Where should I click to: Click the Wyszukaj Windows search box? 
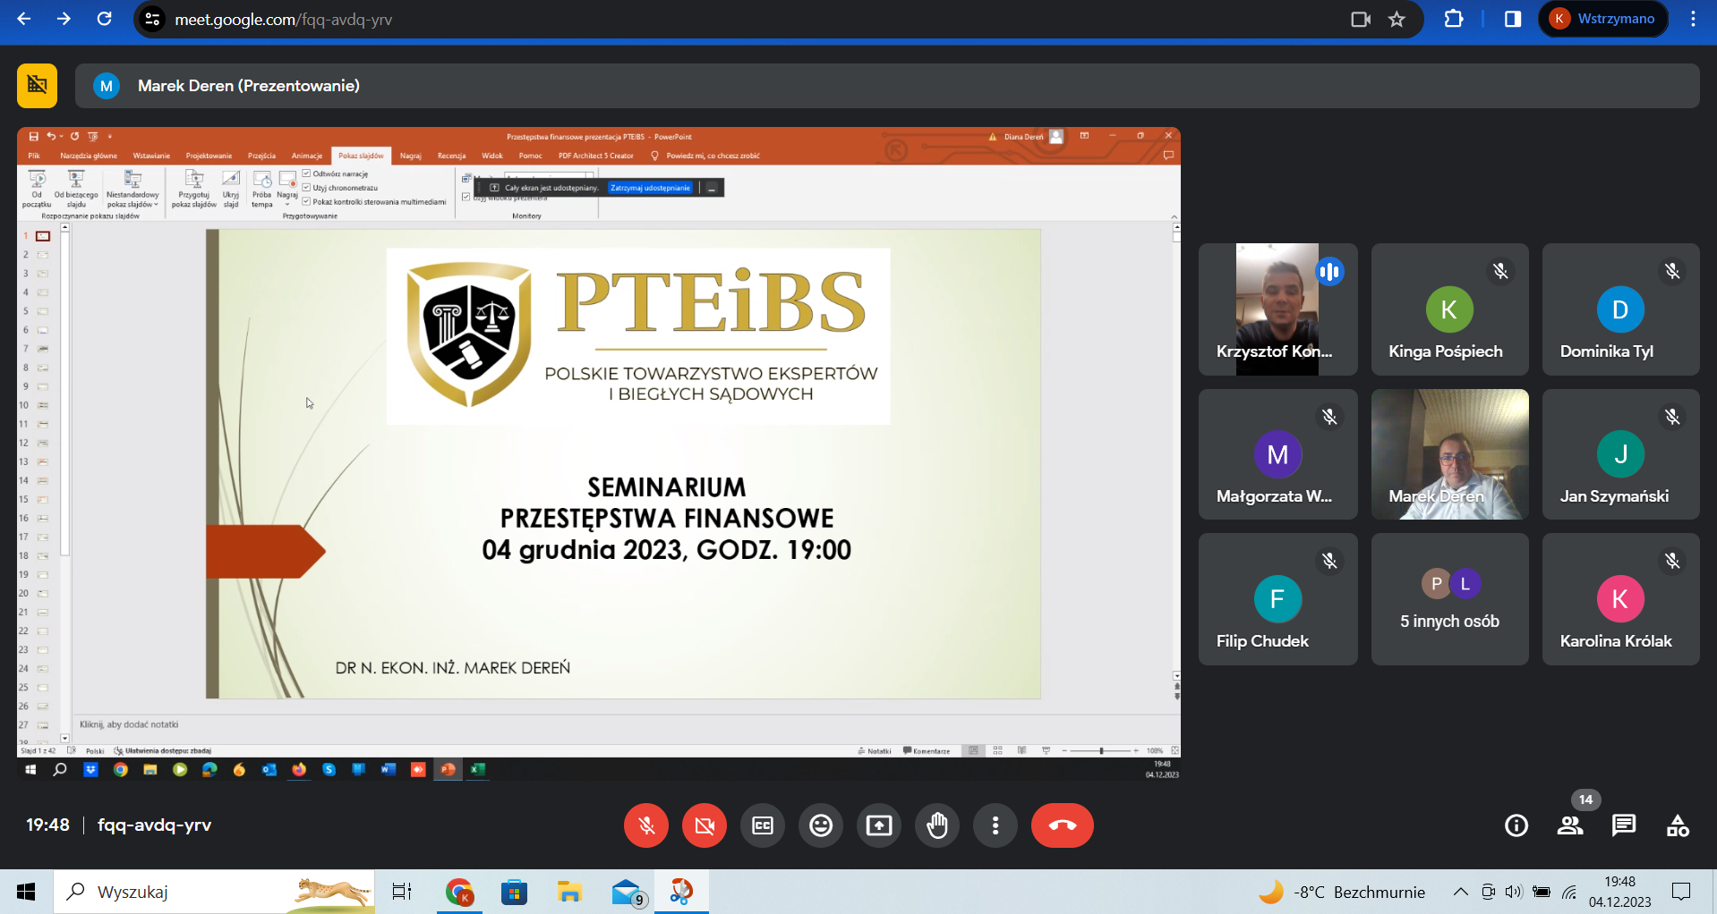point(215,892)
